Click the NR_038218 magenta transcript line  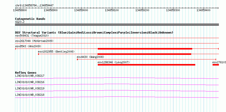[117, 97]
